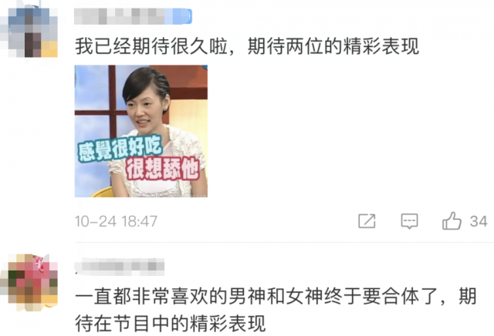Open the second commenter's blurred username
This screenshot has height=336, width=494.
click(120, 267)
